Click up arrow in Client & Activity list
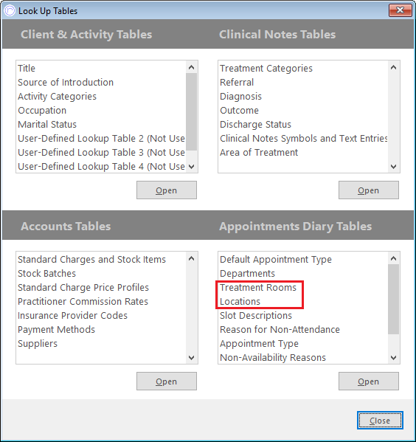 tap(191, 67)
